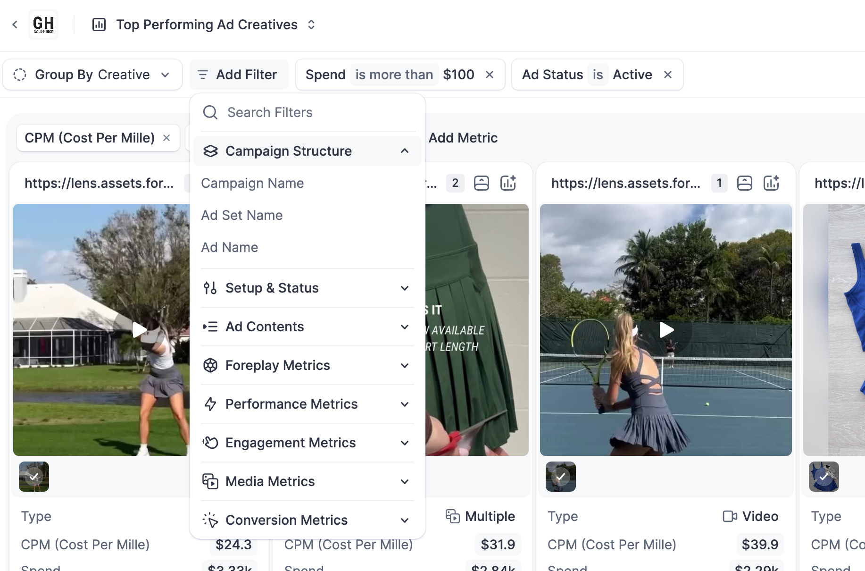
Task: Expand the Foreplay Metrics section
Action: (x=308, y=365)
